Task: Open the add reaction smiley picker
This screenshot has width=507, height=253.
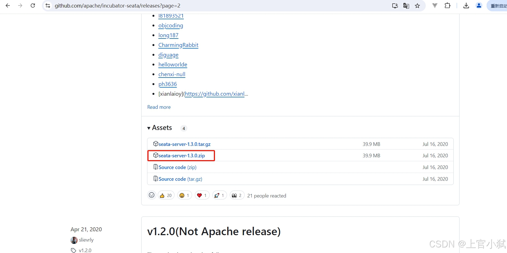Action: [152, 195]
